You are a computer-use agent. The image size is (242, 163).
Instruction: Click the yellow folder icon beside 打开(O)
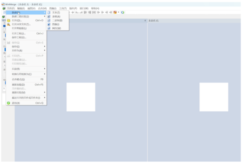[x=9, y=20]
